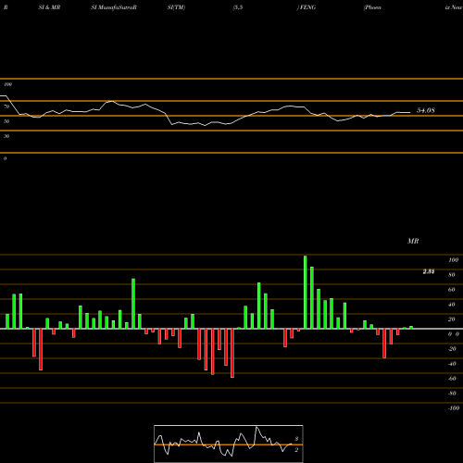Image resolution: width=463 pixels, height=463 pixels.
Task: Select the -80 label on MR scale
Action: click(452, 394)
